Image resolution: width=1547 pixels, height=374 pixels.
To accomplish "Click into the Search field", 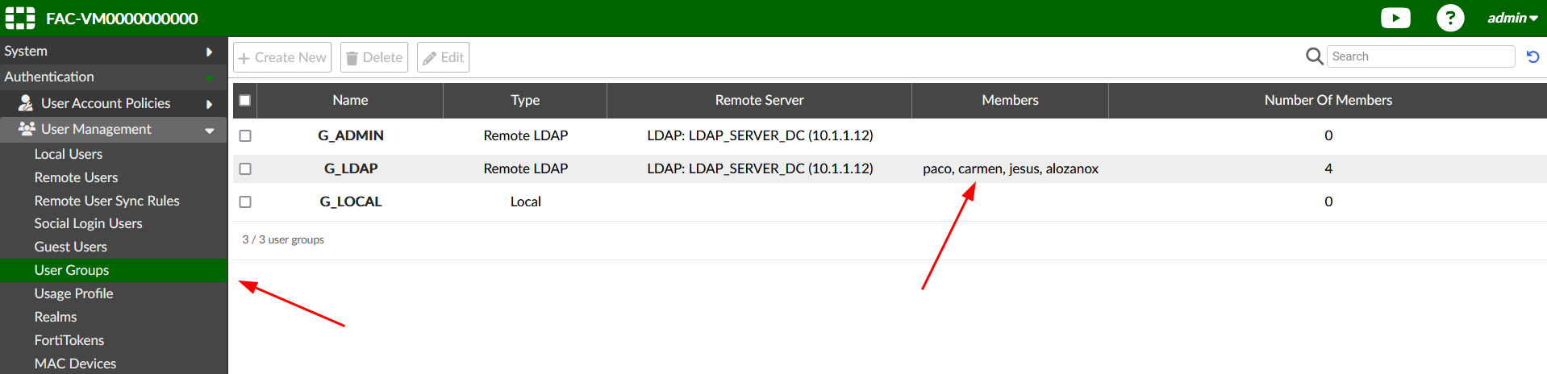I will [1420, 56].
